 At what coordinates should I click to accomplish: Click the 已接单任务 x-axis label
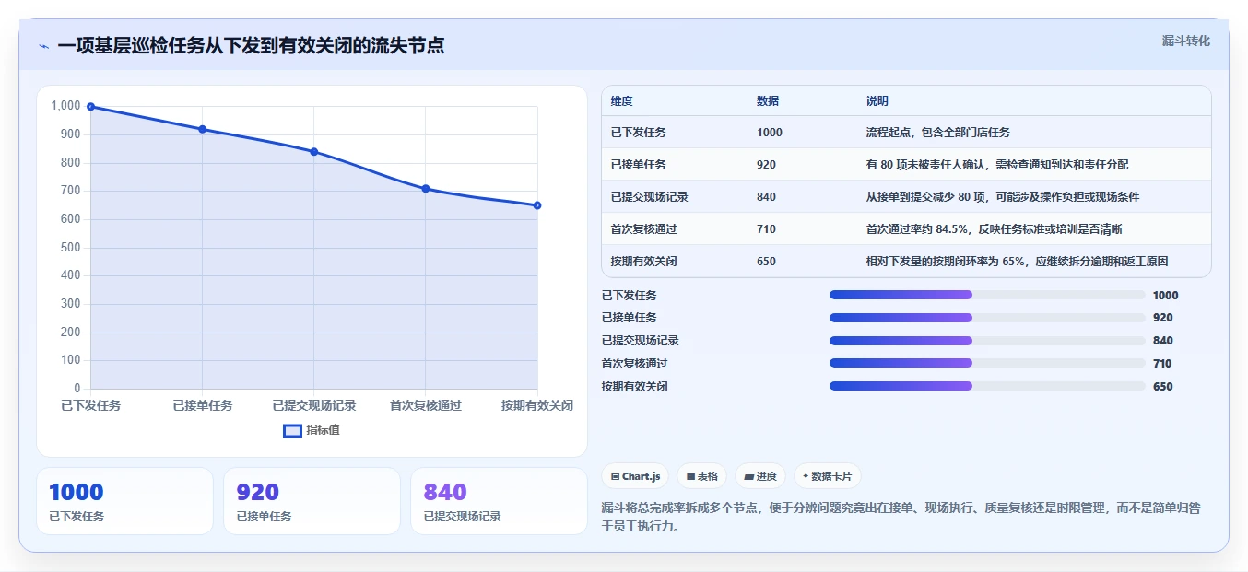203,405
